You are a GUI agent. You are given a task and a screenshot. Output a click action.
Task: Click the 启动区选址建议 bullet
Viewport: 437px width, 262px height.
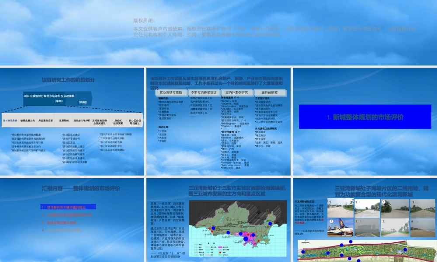click(x=71, y=135)
